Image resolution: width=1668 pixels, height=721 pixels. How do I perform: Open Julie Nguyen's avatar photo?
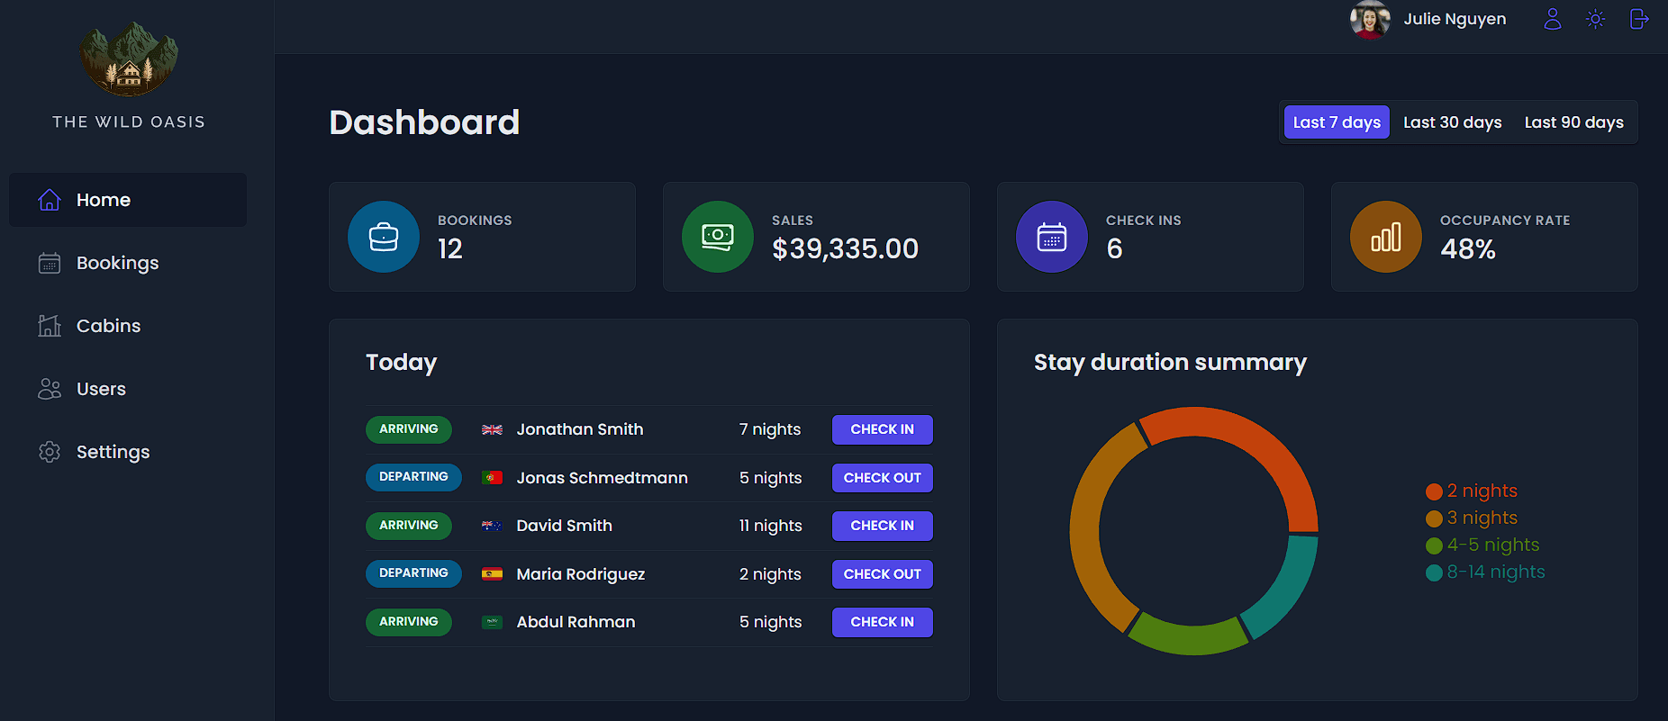[1369, 19]
